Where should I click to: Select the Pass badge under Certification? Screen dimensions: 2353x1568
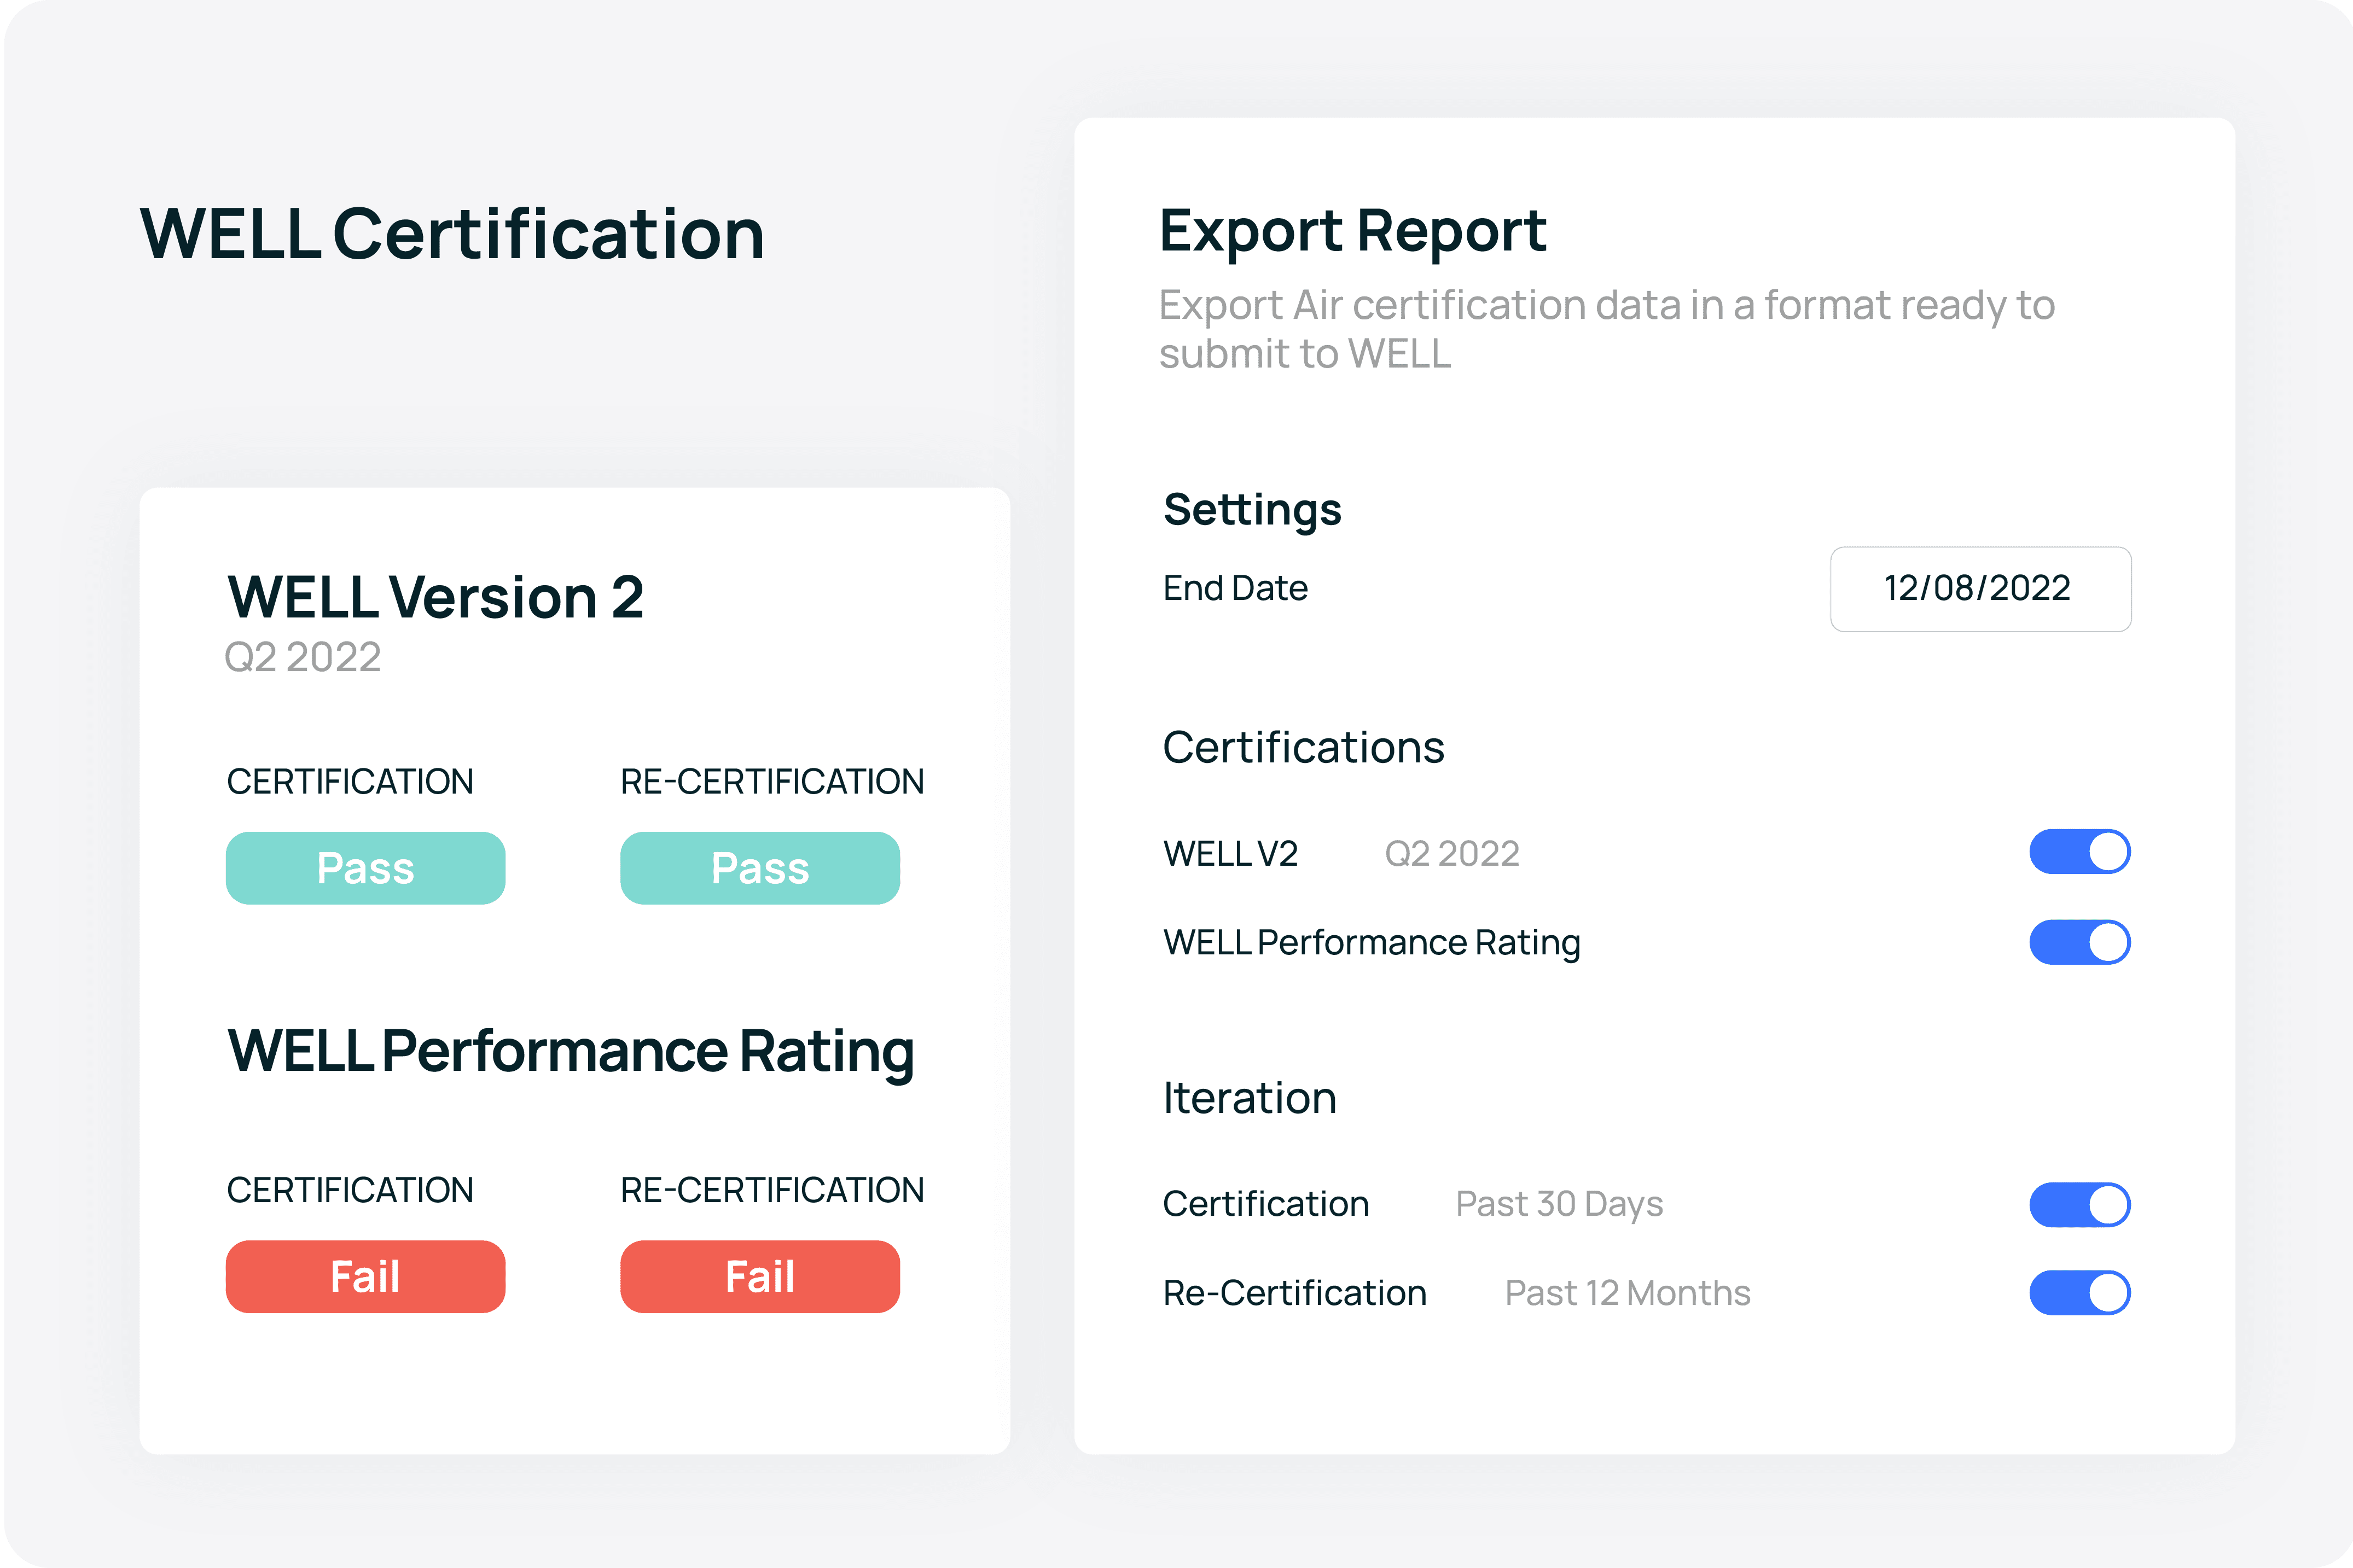366,867
